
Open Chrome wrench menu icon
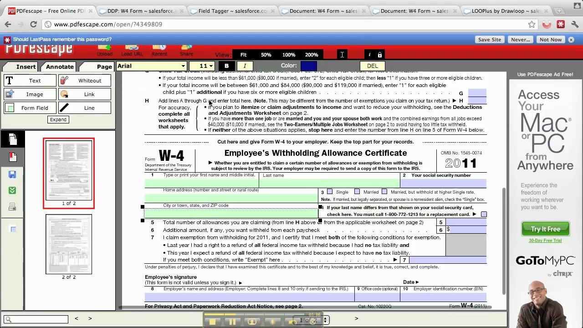point(574,24)
